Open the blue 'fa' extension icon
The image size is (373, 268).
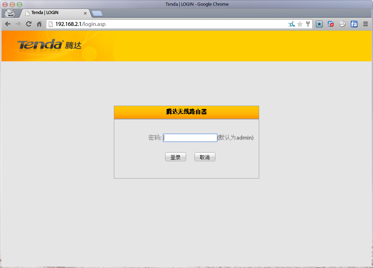pyautogui.click(x=354, y=24)
